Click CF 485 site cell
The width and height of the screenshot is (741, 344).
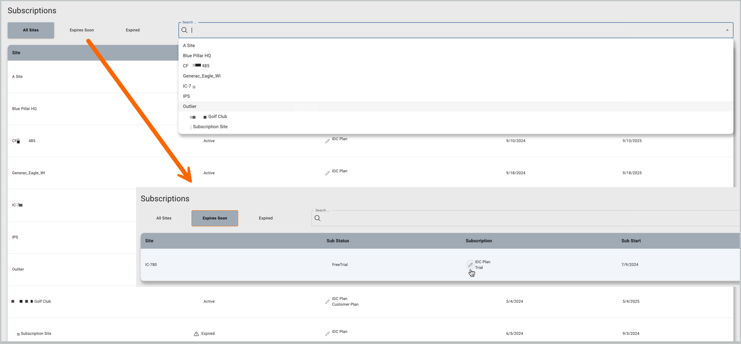click(24, 141)
